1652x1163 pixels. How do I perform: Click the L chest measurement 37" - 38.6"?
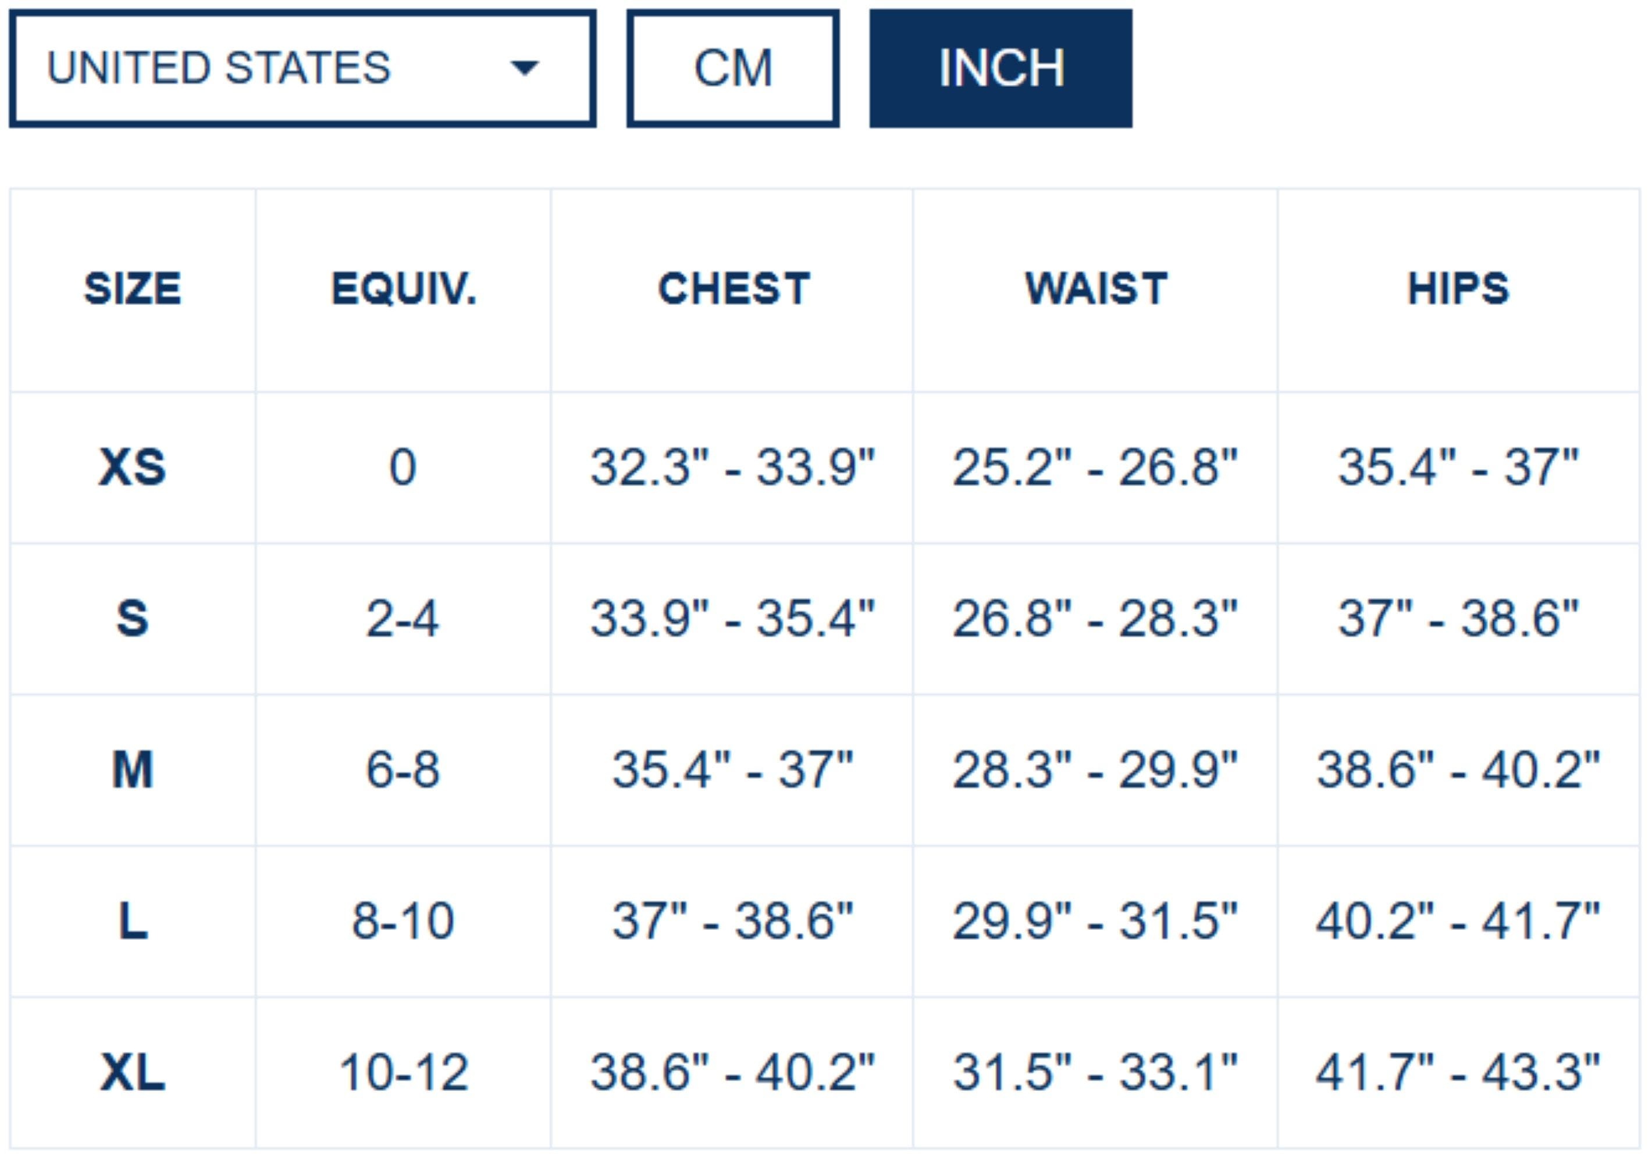click(x=732, y=921)
